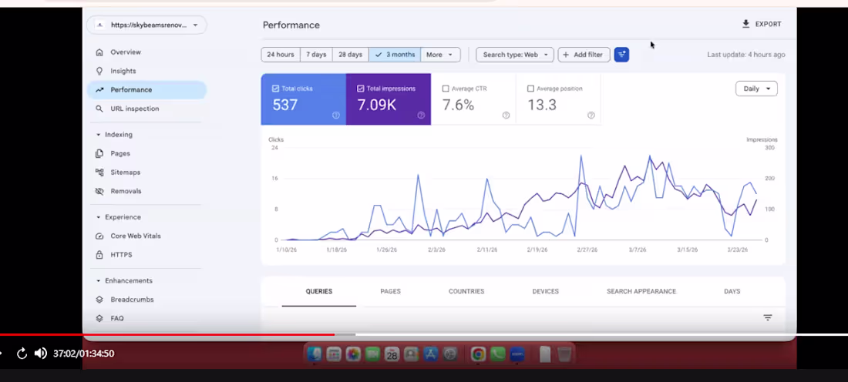
Task: Switch to the Devices tab
Action: [x=545, y=291]
